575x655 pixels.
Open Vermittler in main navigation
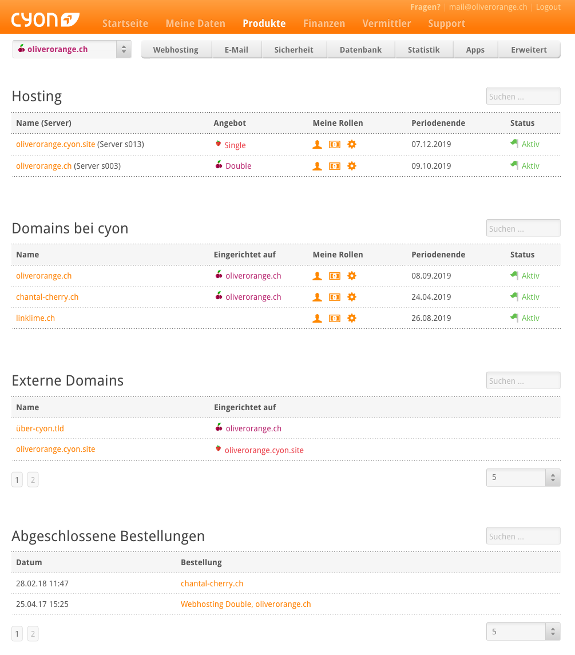387,23
